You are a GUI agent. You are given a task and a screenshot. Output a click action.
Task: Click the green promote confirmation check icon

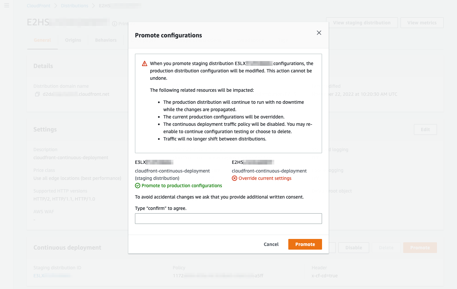pos(137,186)
